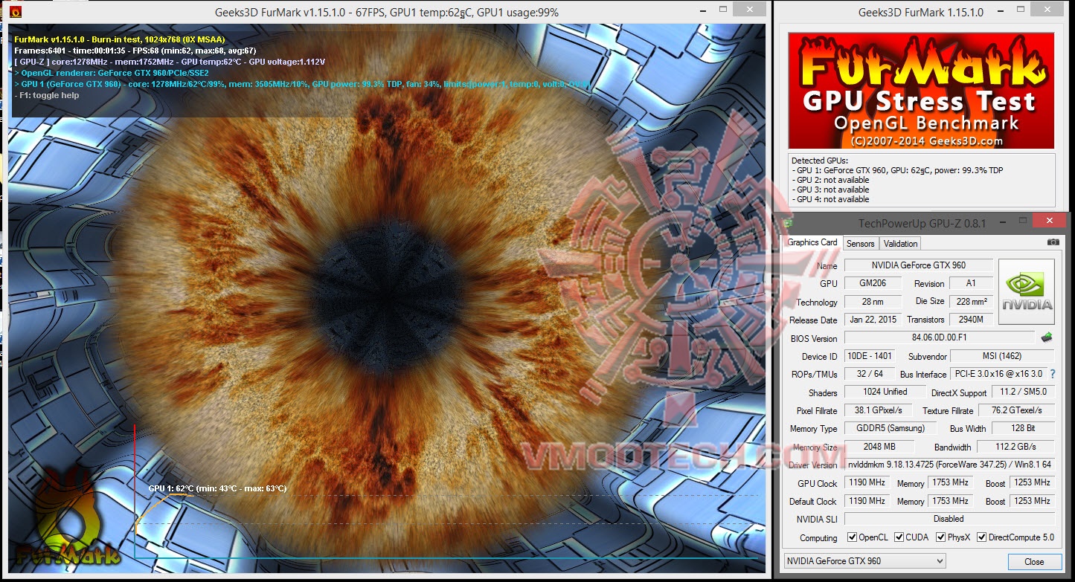The height and width of the screenshot is (582, 1075).
Task: Close the FurMark burn-in render window
Action: (749, 10)
